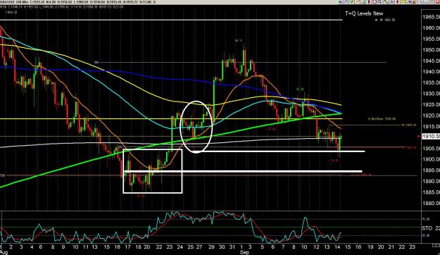Click the Sep month label on time axis
440x255 pixels.
point(244,252)
